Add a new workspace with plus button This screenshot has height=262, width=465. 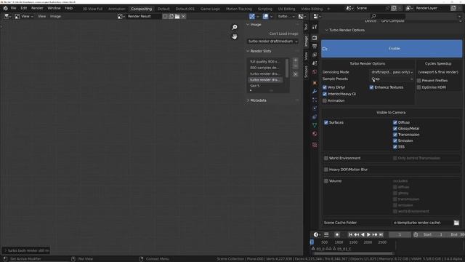click(x=328, y=9)
